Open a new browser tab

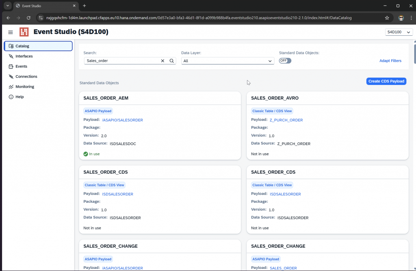tap(84, 6)
